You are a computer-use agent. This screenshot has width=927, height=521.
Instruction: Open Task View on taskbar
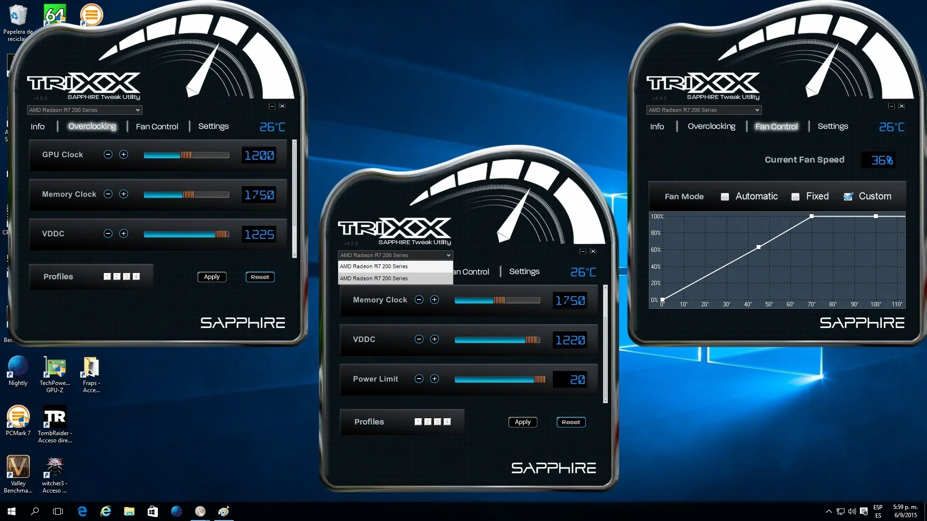[58, 511]
